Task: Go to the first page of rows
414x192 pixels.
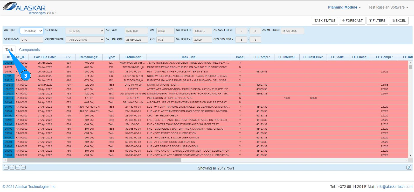Action: tap(6, 167)
